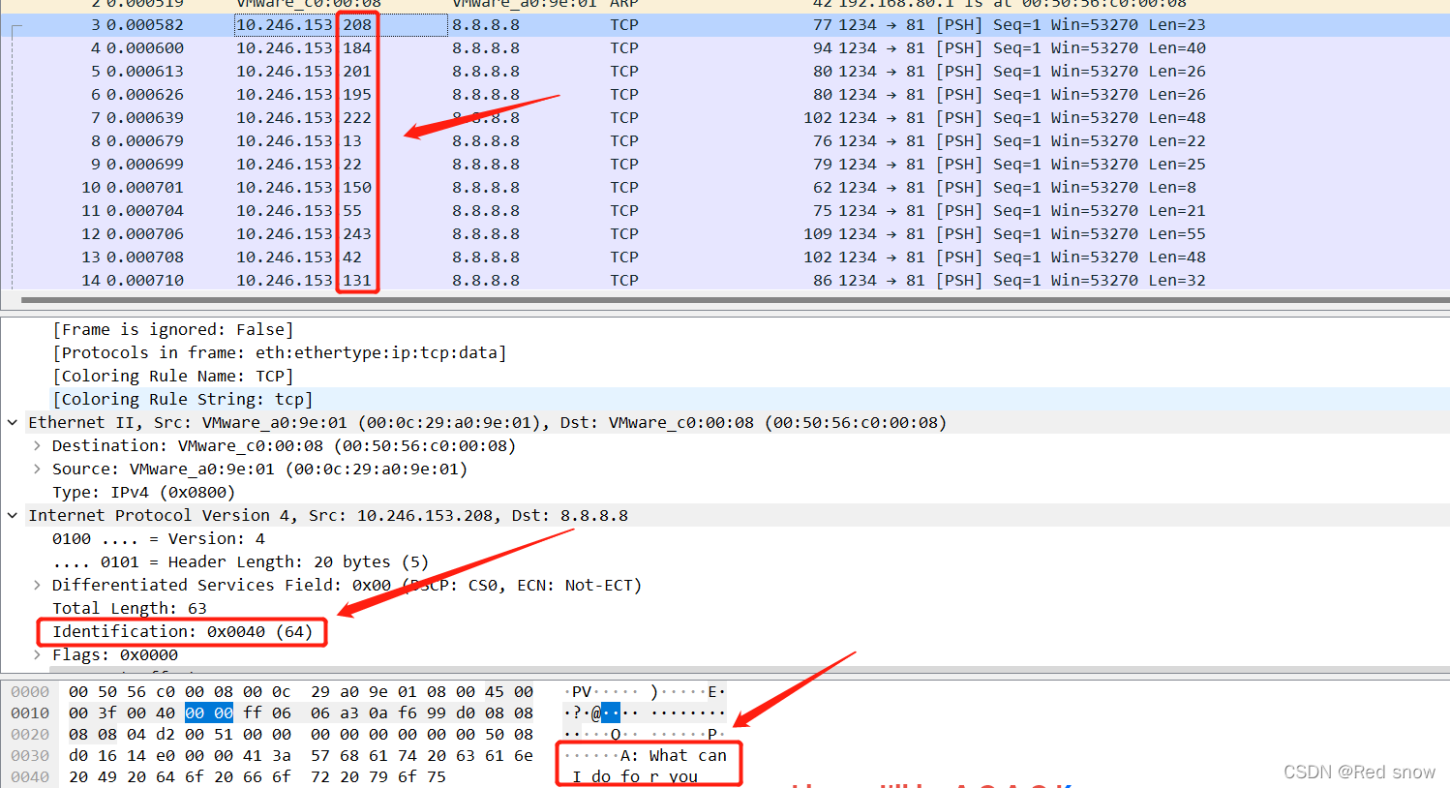The width and height of the screenshot is (1450, 788).
Task: Select the Total Length: 63 field
Action: 129,608
